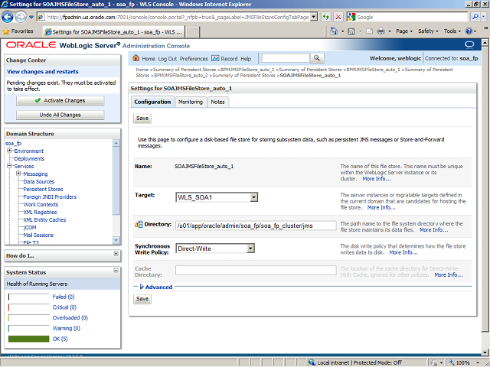The width and height of the screenshot is (490, 367).
Task: Click the Favorites star icon
Action: point(8,31)
